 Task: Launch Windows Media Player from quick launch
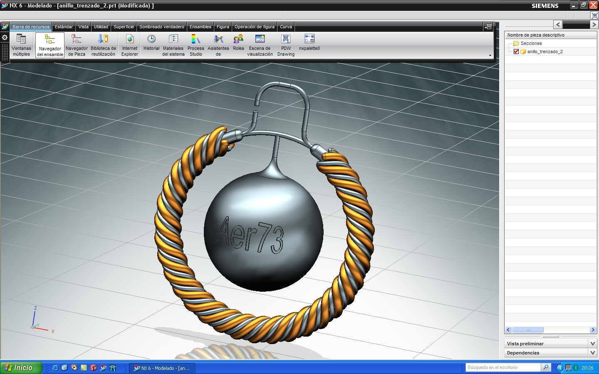74,368
